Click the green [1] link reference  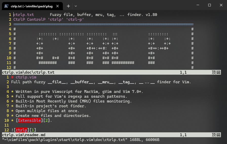click(33, 130)
